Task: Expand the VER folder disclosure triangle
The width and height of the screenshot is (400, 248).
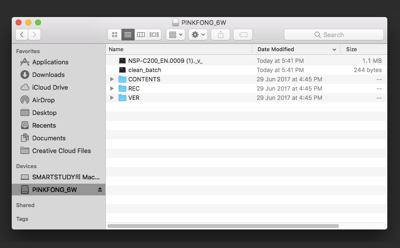Action: click(112, 97)
